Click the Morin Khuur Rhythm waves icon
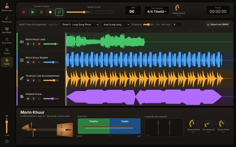Screen dimensions: 236x147 (22, 60)
